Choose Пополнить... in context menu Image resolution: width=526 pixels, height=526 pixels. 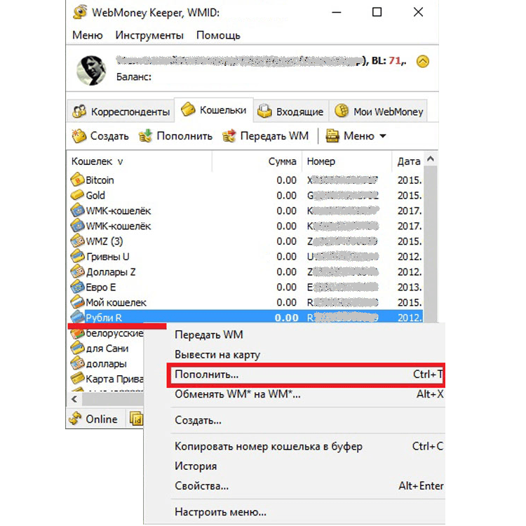tap(306, 375)
